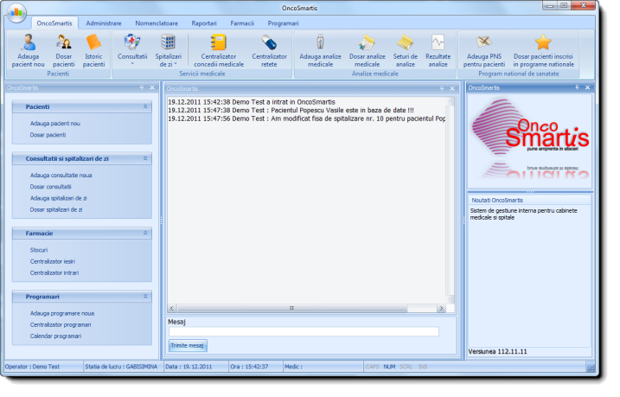The height and width of the screenshot is (397, 620).
Task: Collapse the Programari sidebar group
Action: pos(145,297)
